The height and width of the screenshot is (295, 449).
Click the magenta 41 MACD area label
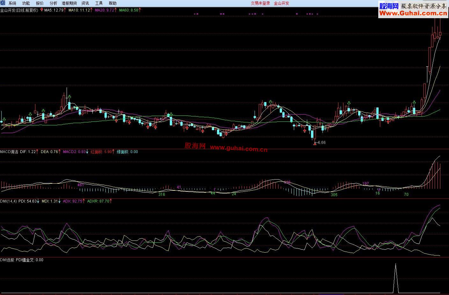pyautogui.click(x=179, y=187)
